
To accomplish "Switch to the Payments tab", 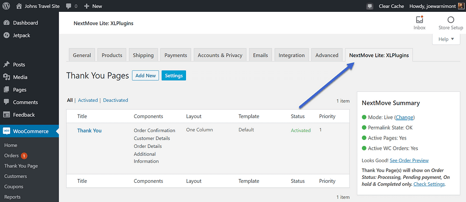I will [x=176, y=55].
